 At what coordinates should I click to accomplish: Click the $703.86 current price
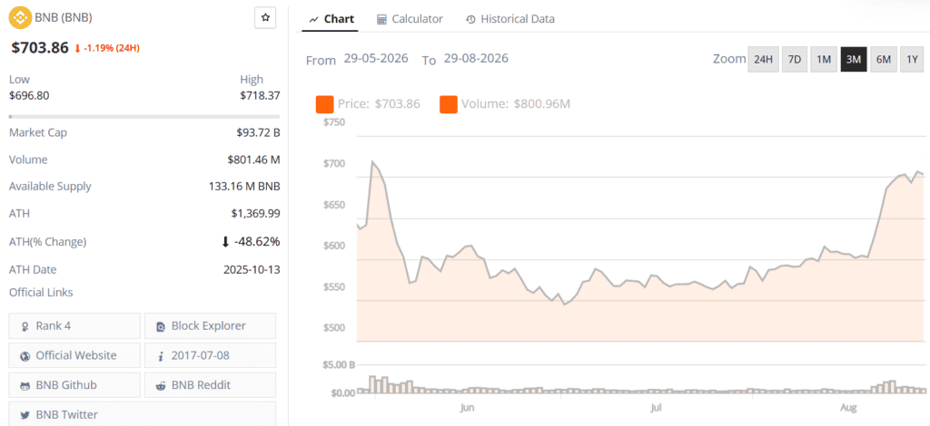(40, 48)
